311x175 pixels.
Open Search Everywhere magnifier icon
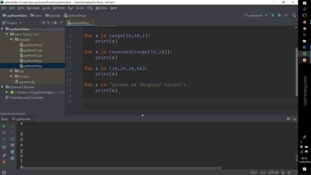tap(294, 16)
